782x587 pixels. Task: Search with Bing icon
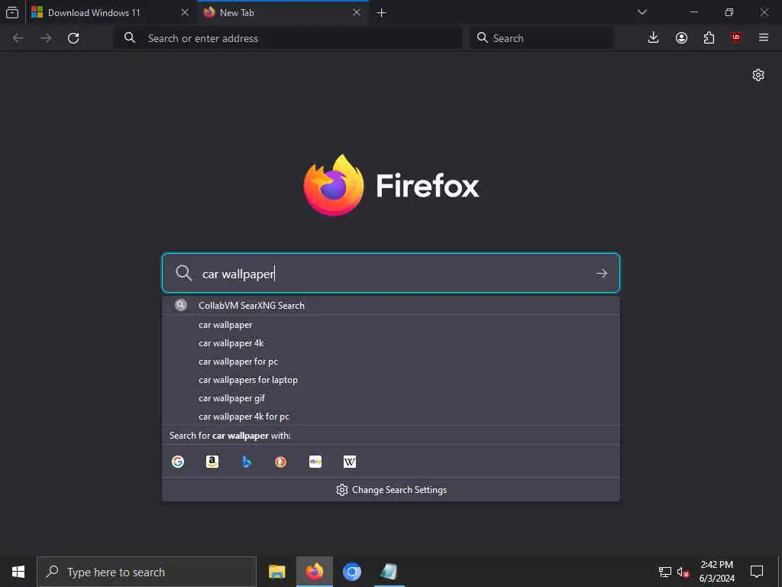[247, 462]
